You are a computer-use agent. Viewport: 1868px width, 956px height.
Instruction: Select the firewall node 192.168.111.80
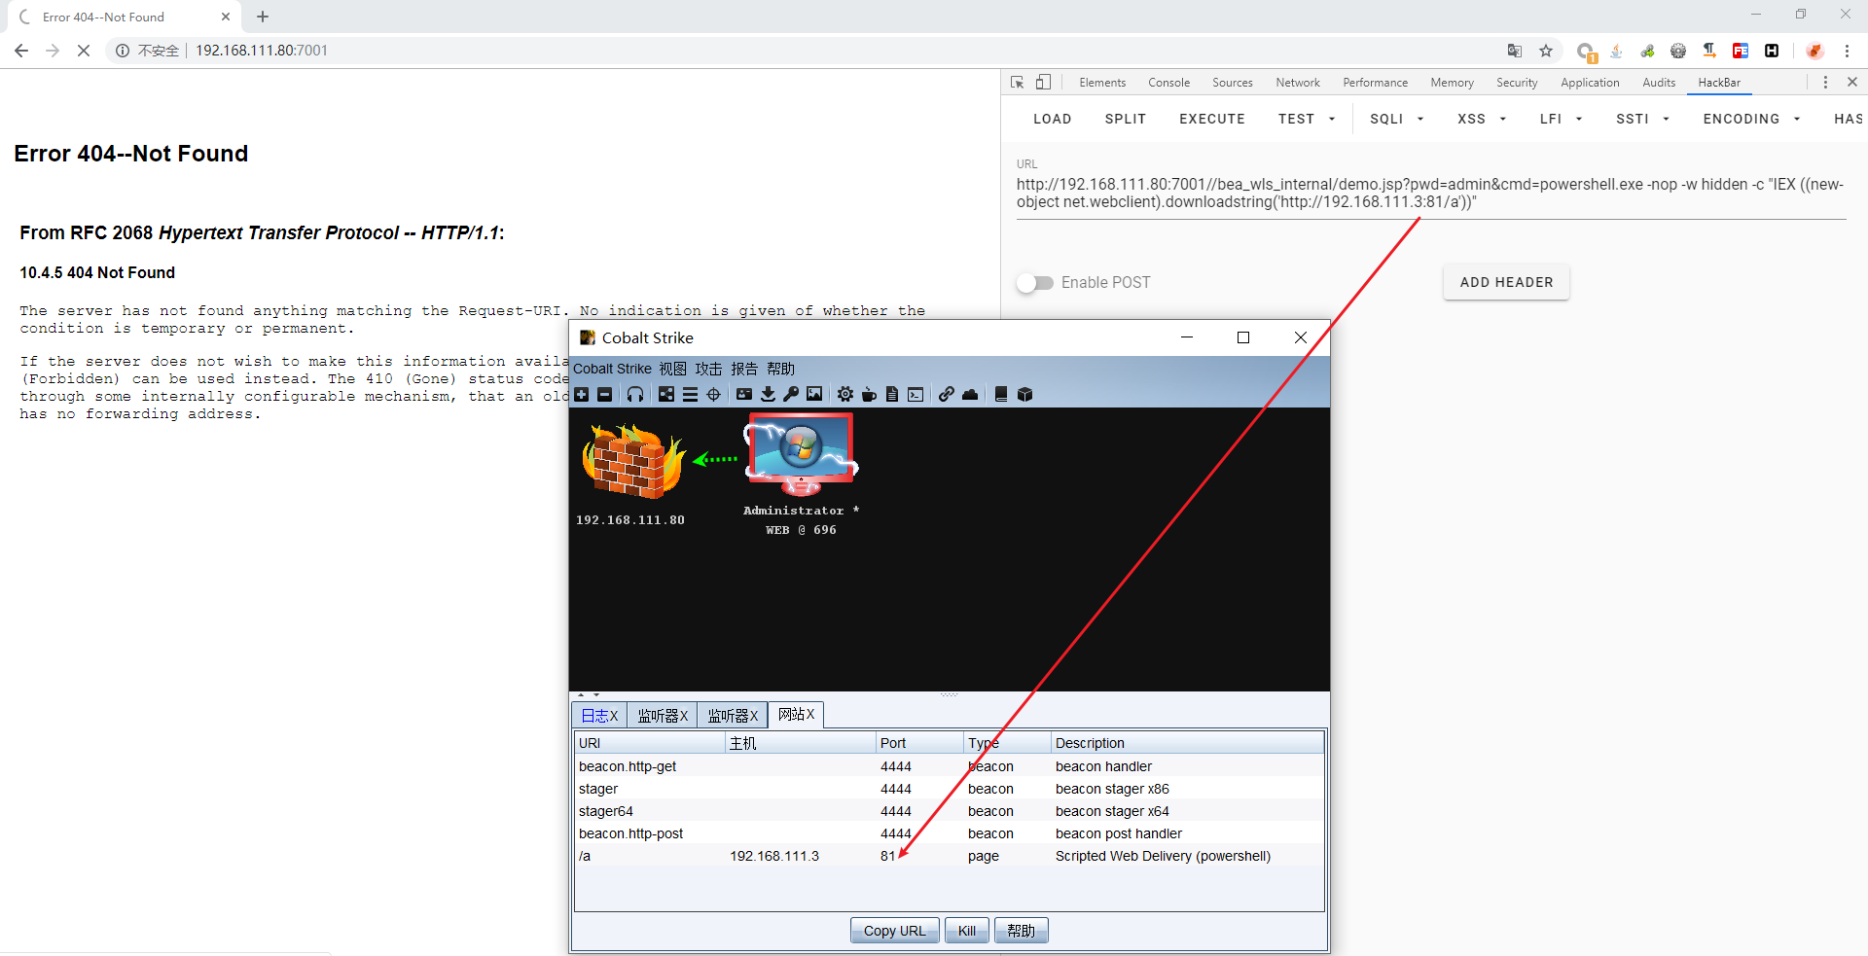pos(633,461)
